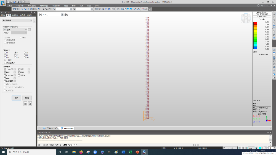Screen dimensions: 276x155
Task: Open the ベース stage dropdown arrow
Action: point(62,15)
